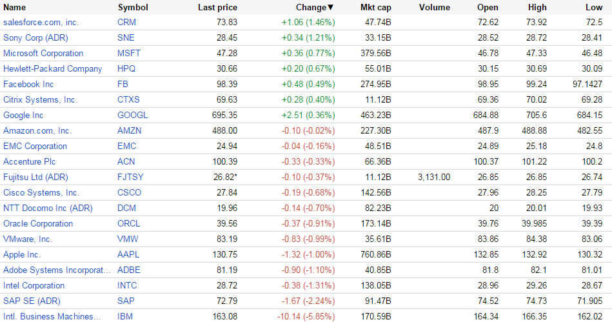Open the Oracle Corporation link
The image size is (612, 322).
point(38,224)
